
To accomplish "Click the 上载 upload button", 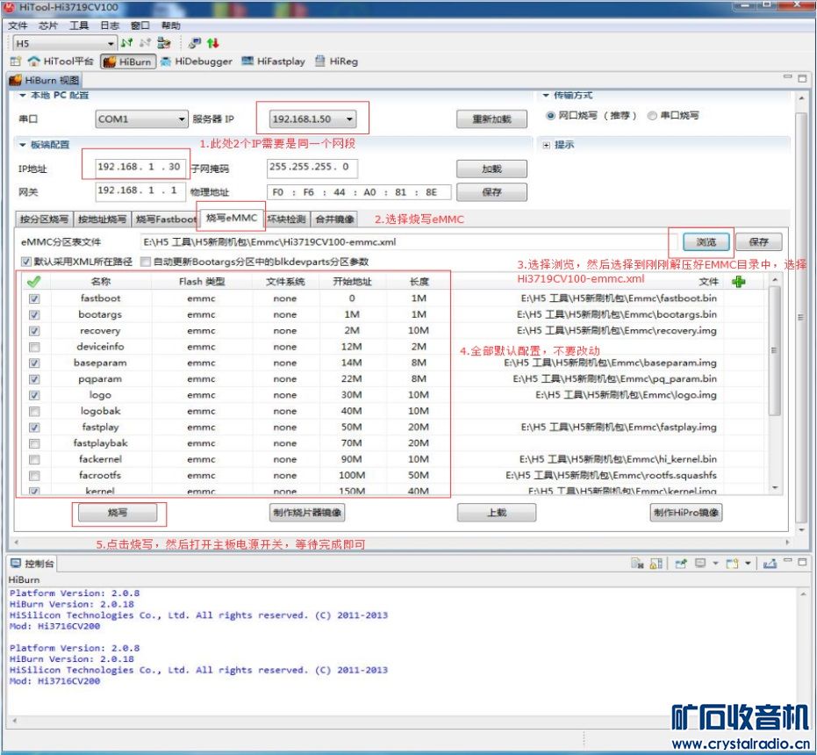I will click(x=497, y=513).
